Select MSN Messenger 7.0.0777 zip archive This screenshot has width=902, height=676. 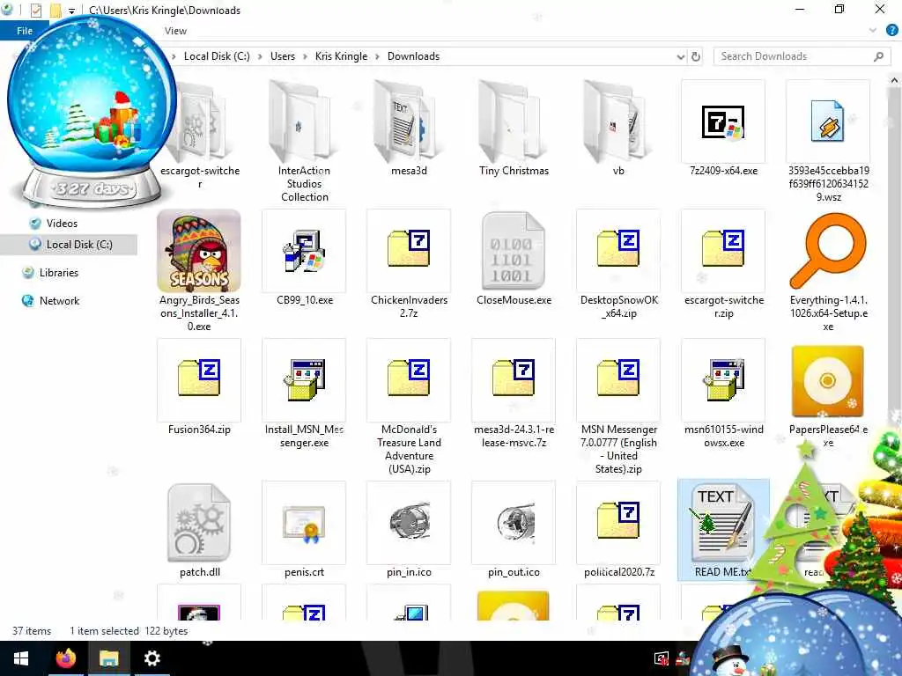click(x=618, y=407)
